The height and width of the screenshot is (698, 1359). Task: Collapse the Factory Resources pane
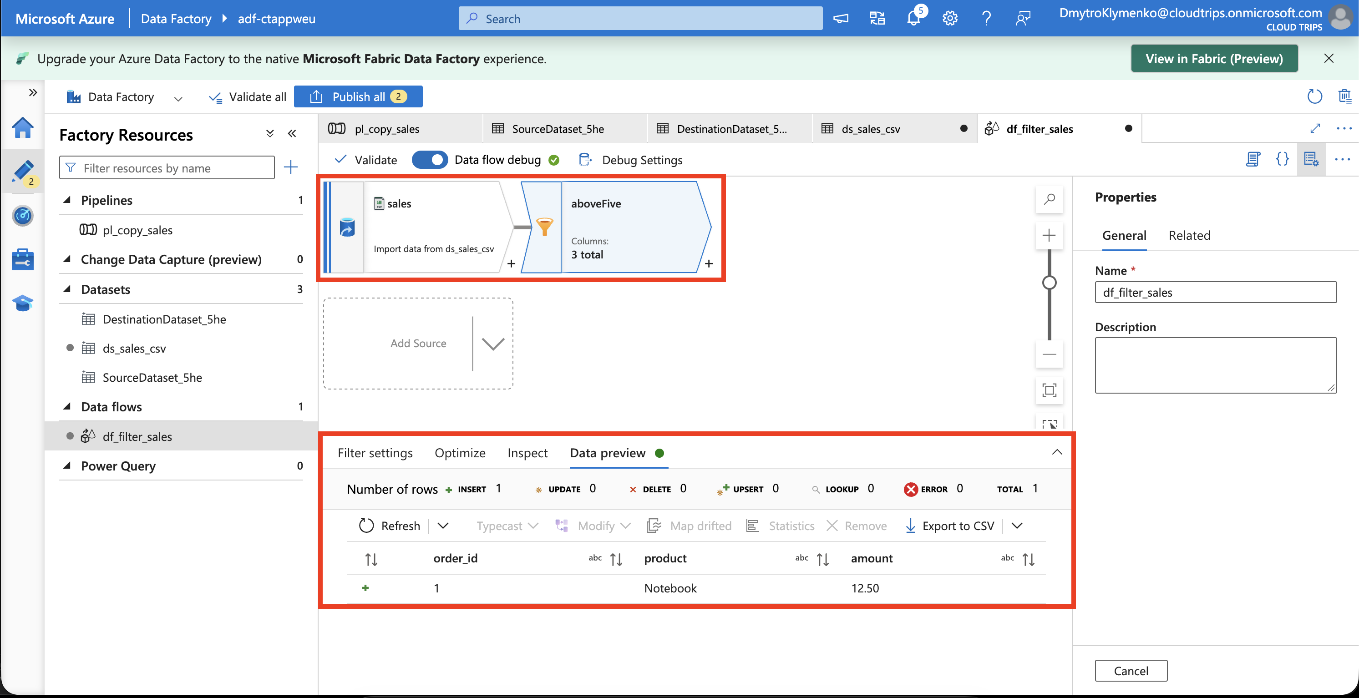click(x=292, y=133)
